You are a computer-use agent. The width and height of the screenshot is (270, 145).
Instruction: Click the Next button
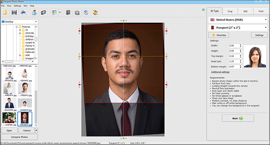click(238, 118)
